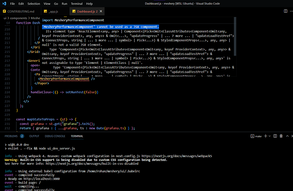Image resolution: width=293 pixels, height=191 pixels.
Task: Click the ui breadcrumb segment
Action: coord(5,18)
